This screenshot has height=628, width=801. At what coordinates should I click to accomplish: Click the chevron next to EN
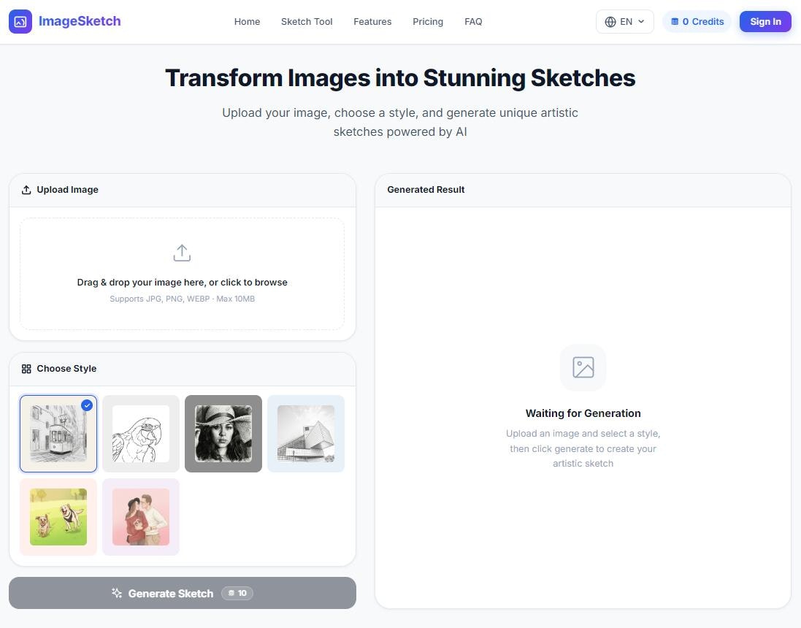click(x=640, y=21)
